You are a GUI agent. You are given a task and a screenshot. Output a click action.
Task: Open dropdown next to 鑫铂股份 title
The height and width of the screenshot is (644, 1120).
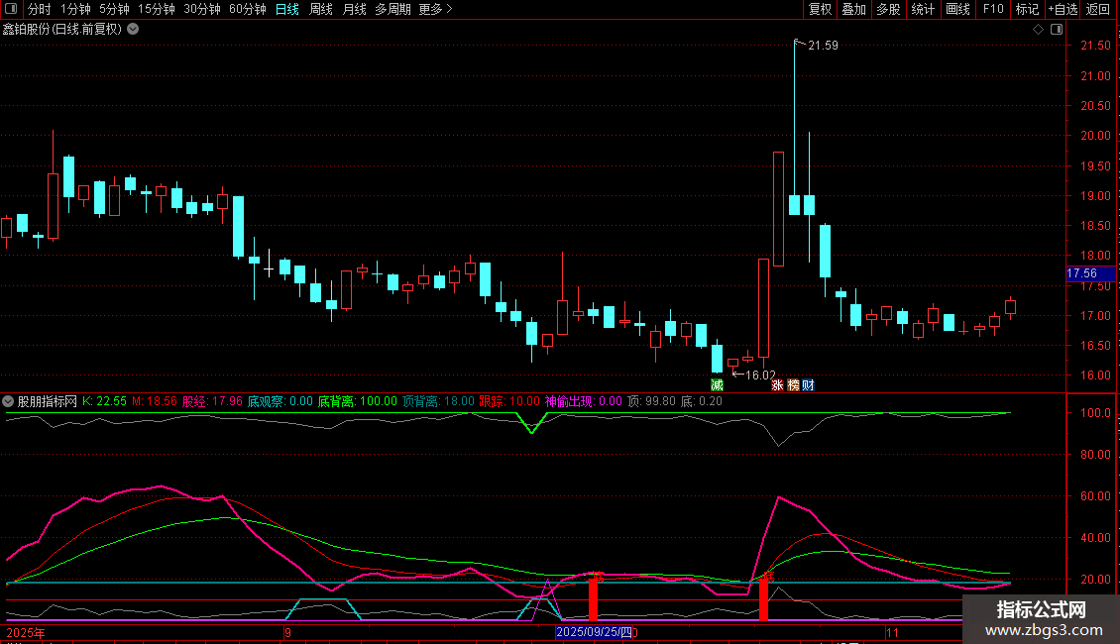click(133, 29)
